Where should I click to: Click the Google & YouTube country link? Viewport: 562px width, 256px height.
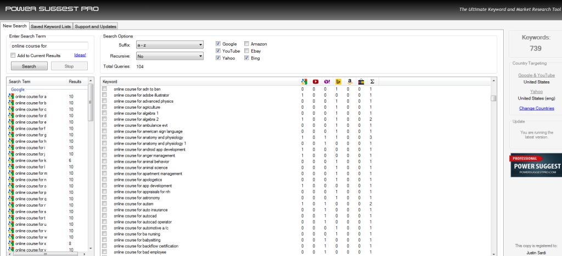click(x=536, y=75)
